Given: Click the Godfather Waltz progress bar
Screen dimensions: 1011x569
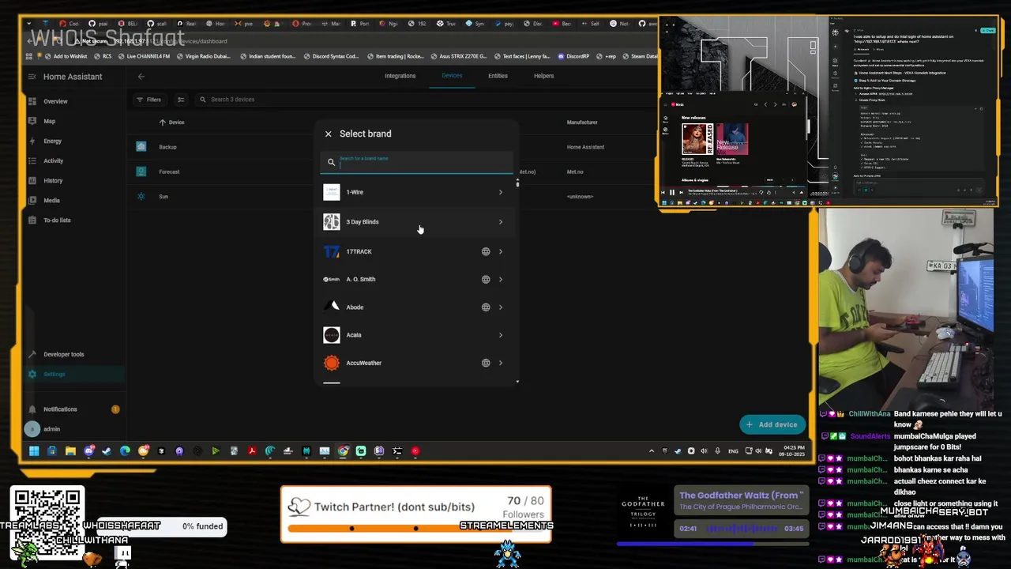Looking at the screenshot, I should click(712, 544).
